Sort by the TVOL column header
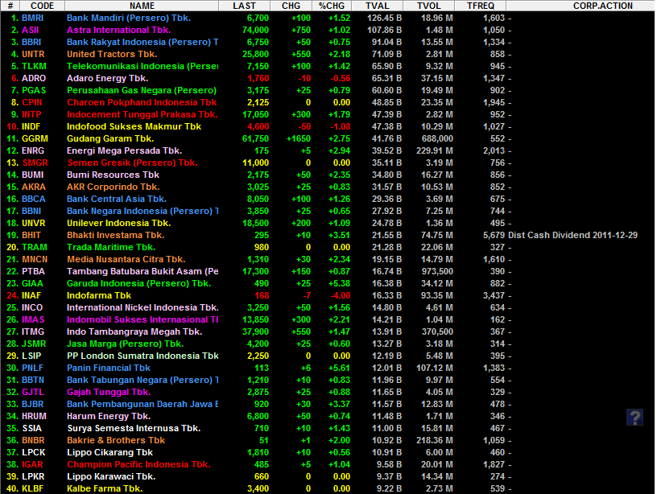This screenshot has height=494, width=657. point(429,6)
